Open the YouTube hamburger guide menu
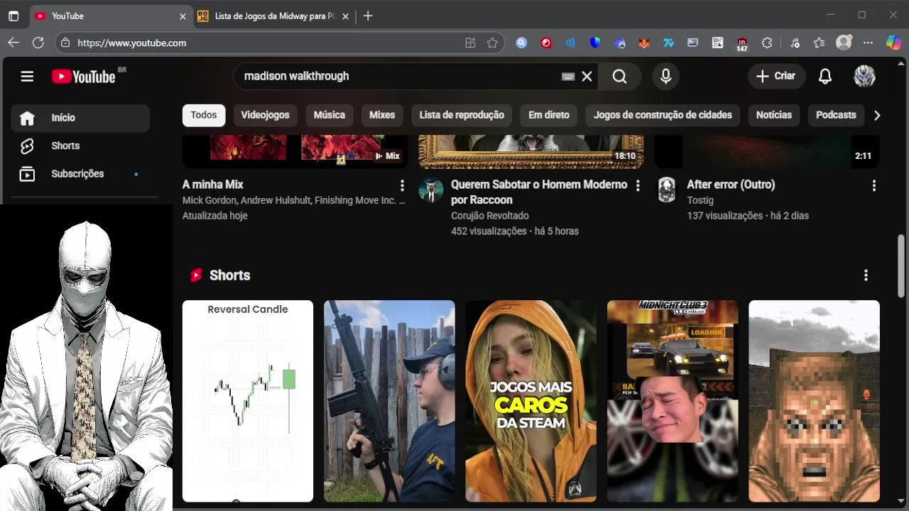Viewport: 909px width, 511px height. (27, 76)
